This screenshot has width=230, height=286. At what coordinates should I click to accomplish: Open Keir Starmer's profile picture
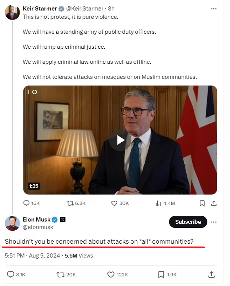pos(12,12)
